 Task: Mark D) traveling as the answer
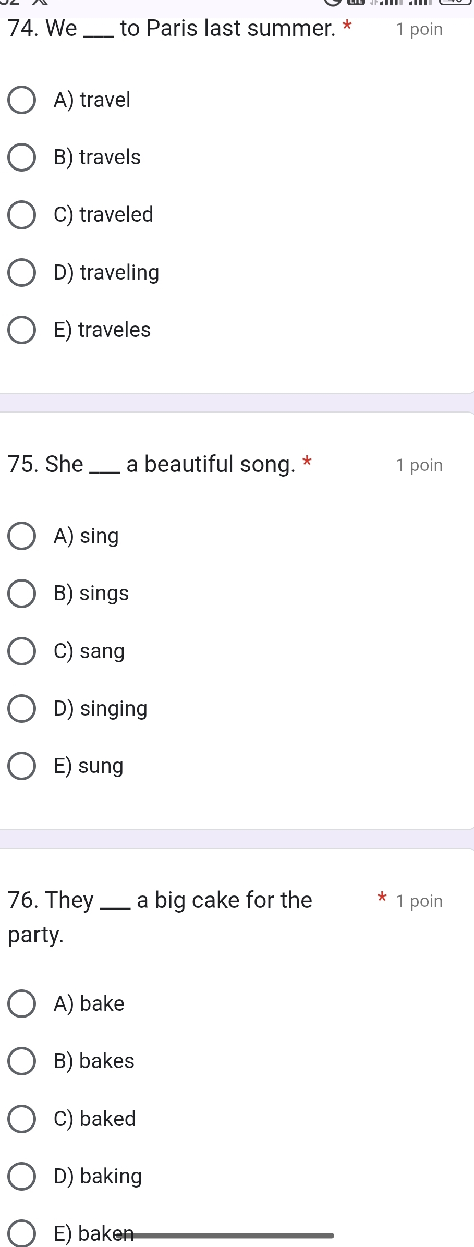click(x=22, y=273)
